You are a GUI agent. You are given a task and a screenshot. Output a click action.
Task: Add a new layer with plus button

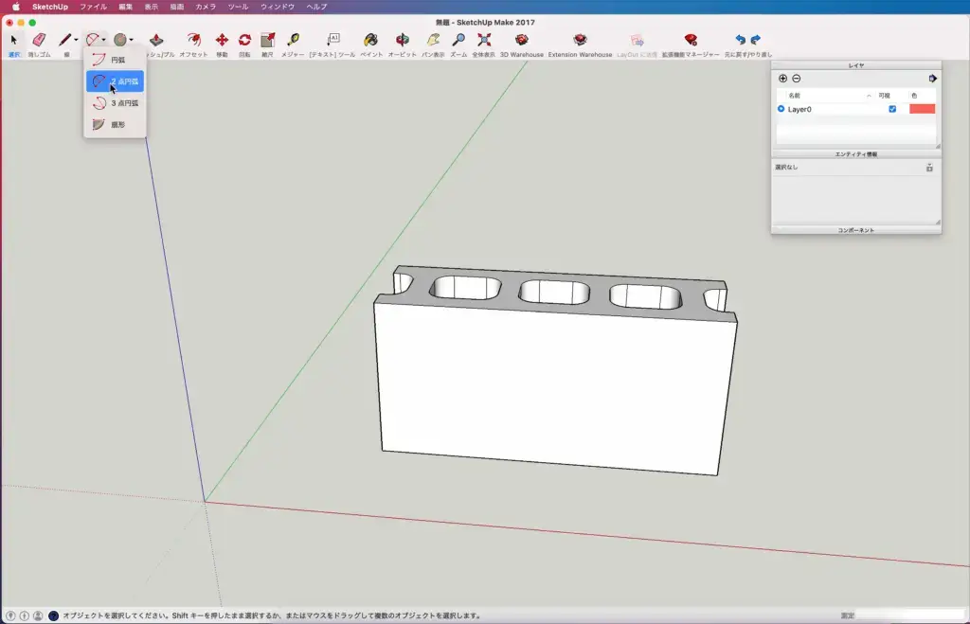[782, 79]
